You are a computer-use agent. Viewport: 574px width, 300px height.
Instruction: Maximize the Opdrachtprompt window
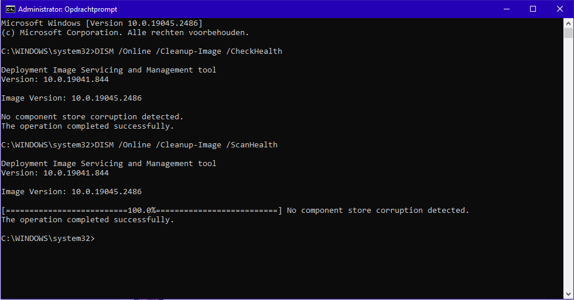(533, 9)
